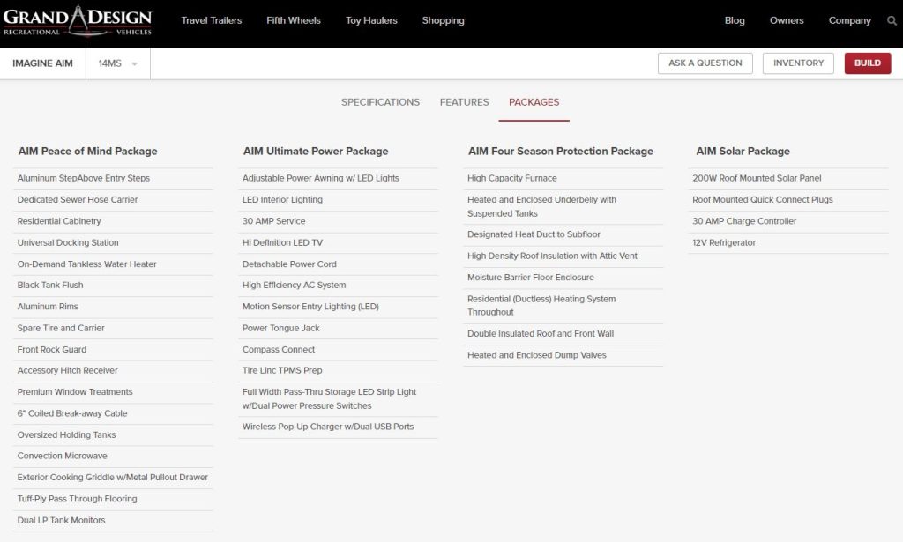Viewport: 903px width, 542px height.
Task: Open the Fifth Wheels menu
Action: [x=294, y=20]
